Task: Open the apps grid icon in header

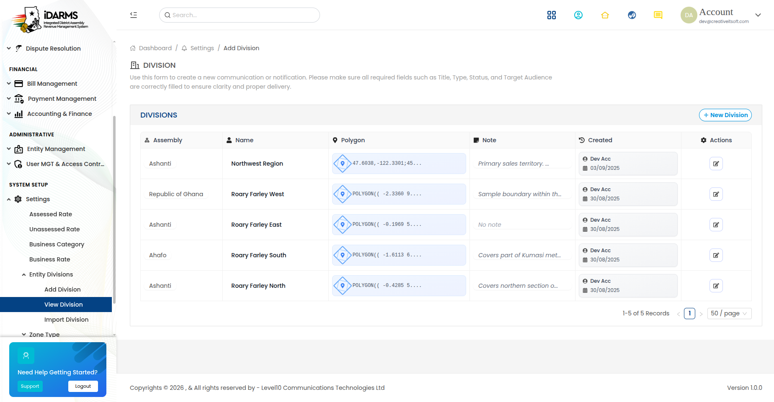Action: click(552, 15)
